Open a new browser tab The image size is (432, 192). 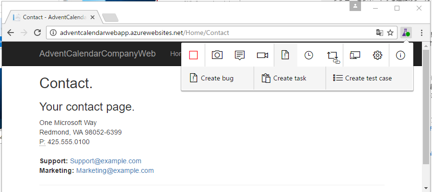coord(110,18)
